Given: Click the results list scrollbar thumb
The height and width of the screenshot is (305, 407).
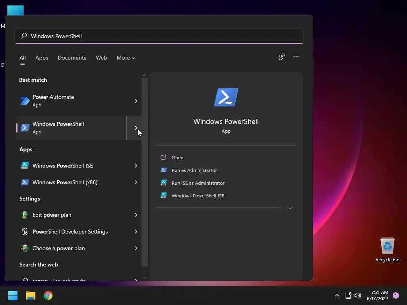Looking at the screenshot, I should 145,172.
